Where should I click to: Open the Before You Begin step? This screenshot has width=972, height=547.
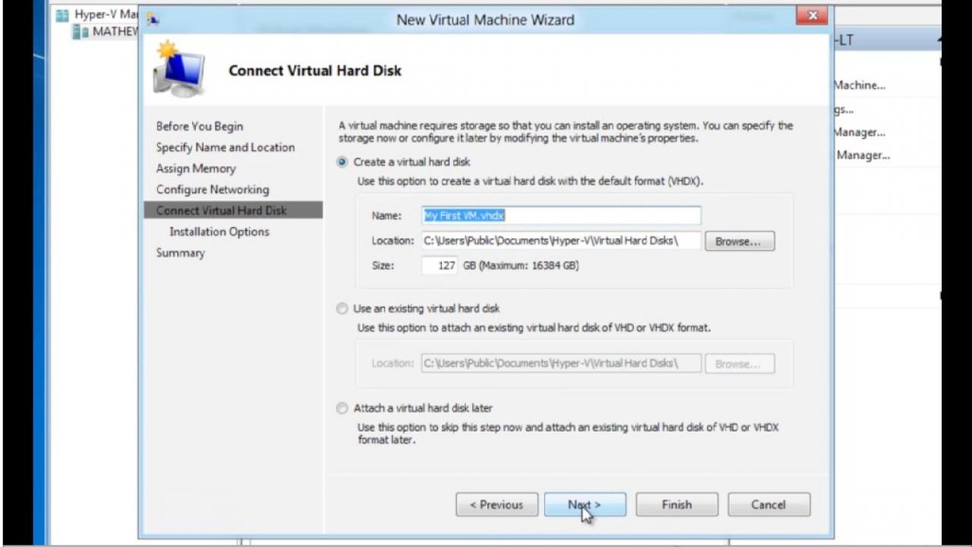(x=200, y=126)
